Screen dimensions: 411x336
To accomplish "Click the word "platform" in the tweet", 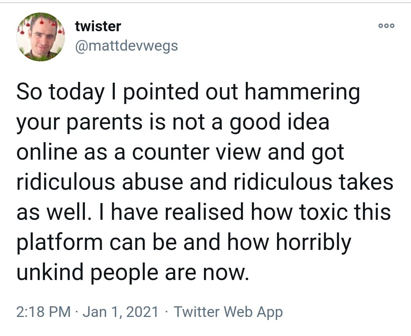I will tap(60, 242).
